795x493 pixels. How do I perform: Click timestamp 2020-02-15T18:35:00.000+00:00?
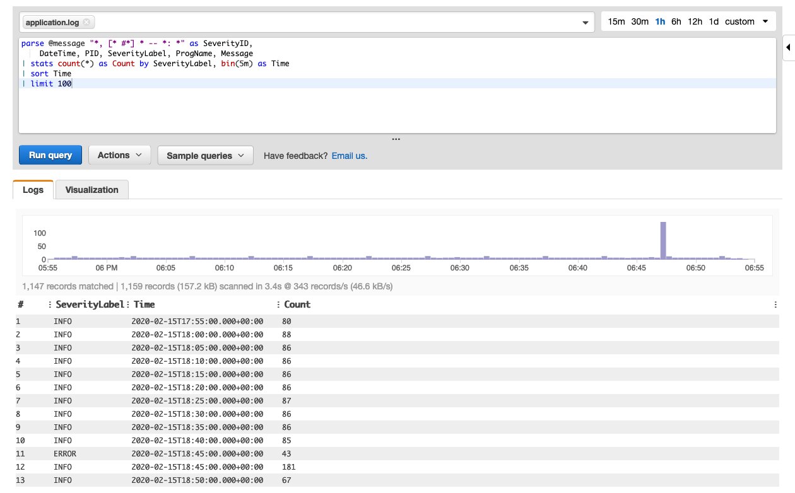(x=197, y=427)
